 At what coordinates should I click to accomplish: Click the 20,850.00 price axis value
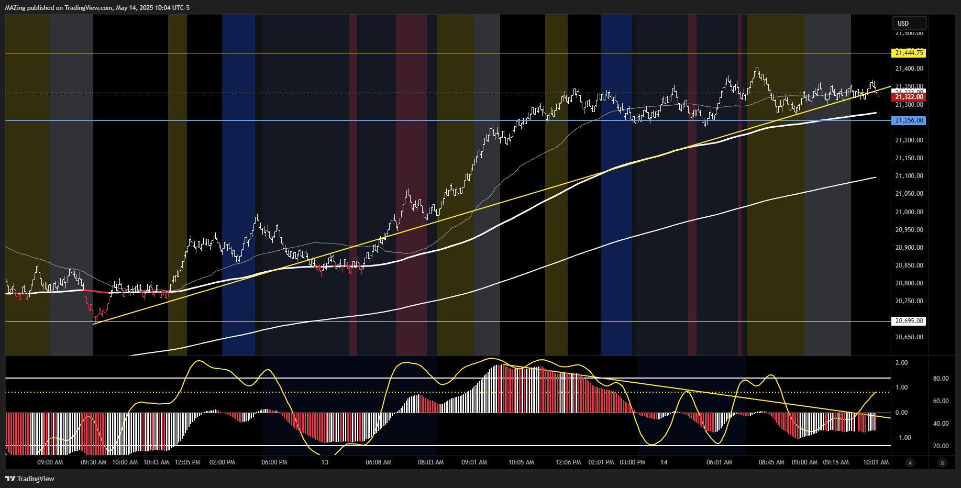[x=909, y=265]
